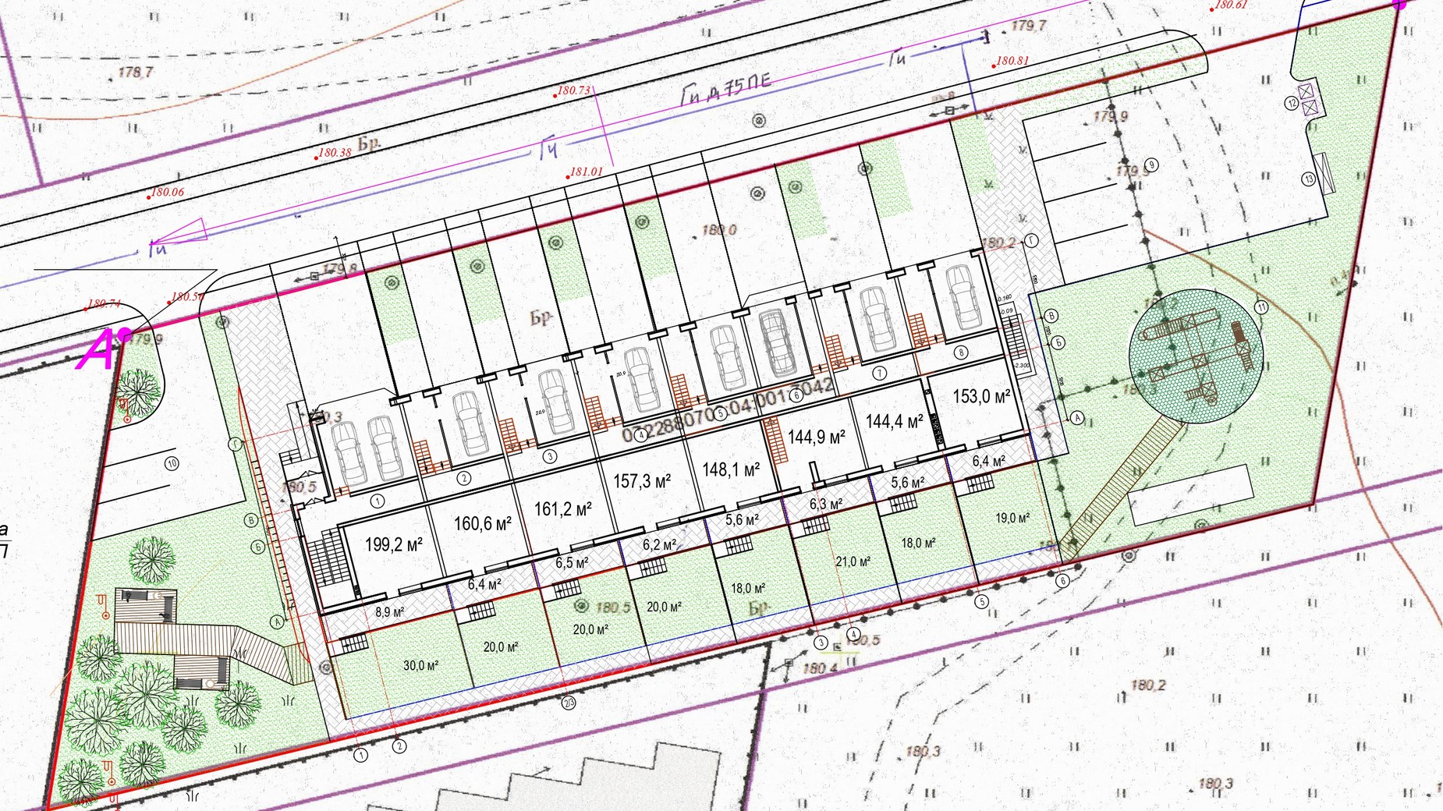
Task: Click the circled number 7 unit marker
Action: pos(879,374)
